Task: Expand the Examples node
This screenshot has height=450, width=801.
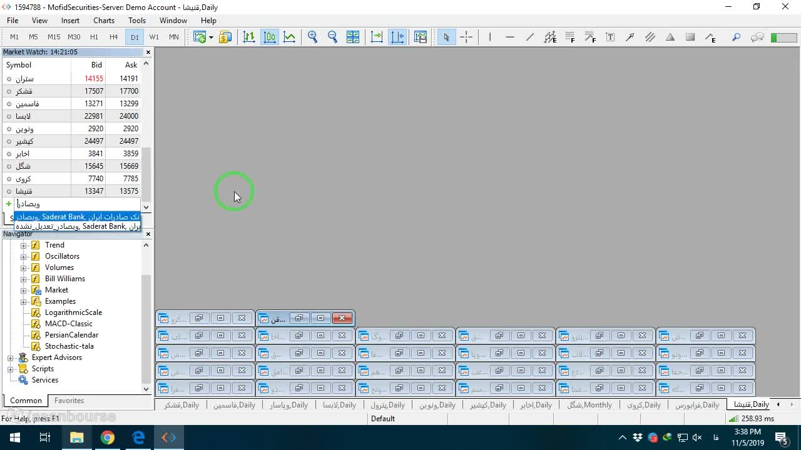Action: click(x=24, y=301)
